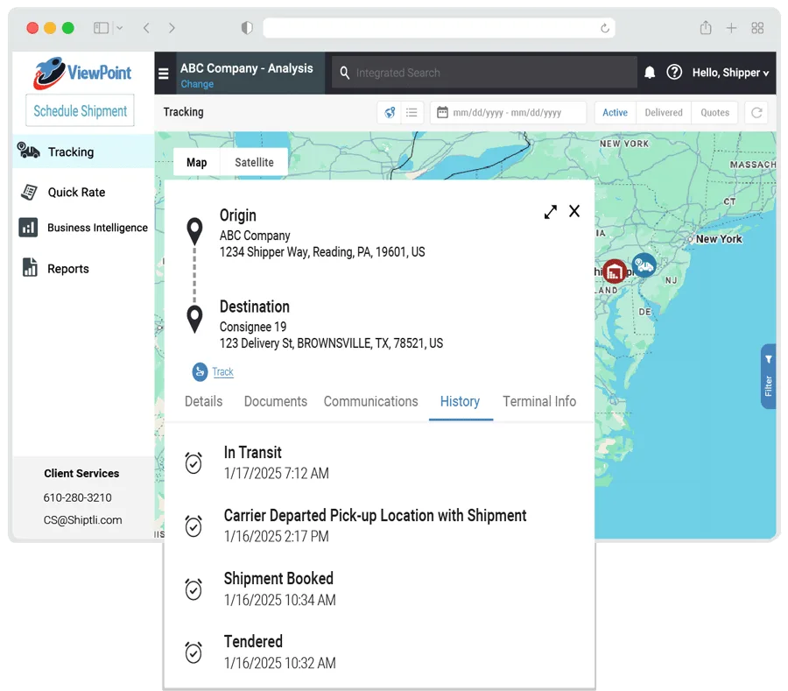Image resolution: width=788 pixels, height=691 pixels.
Task: Click the notification bell icon
Action: (650, 73)
